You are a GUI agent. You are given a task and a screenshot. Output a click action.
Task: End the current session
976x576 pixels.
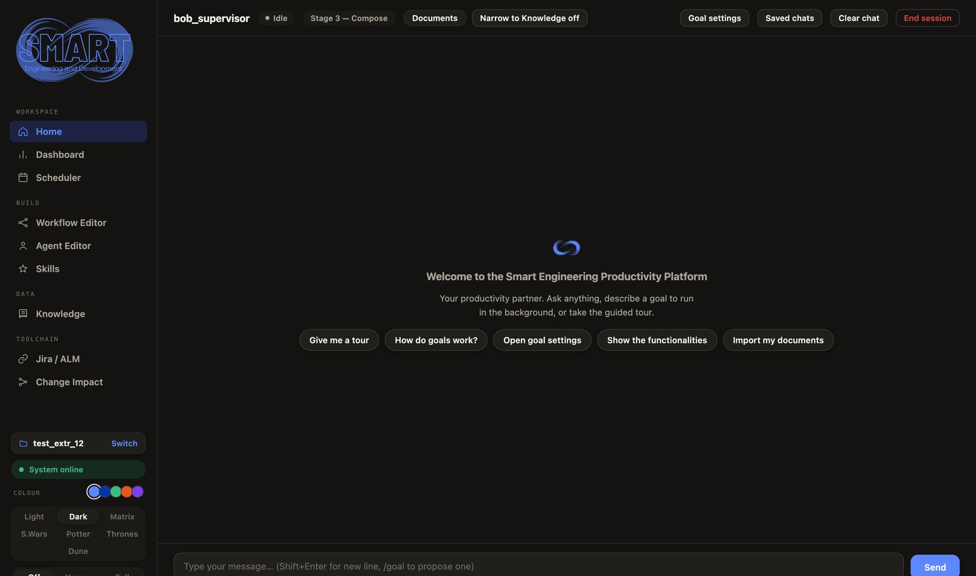coord(927,18)
